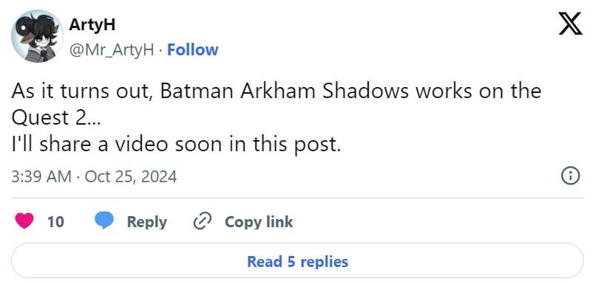Click the 'I'll share a video soon' sentence
The image size is (595, 284).
click(176, 145)
